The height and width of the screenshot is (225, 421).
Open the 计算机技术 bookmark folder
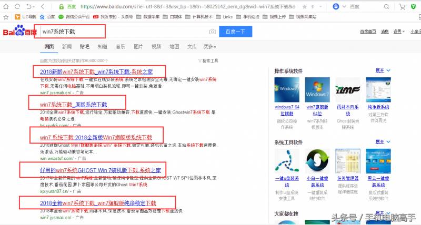coord(199,17)
